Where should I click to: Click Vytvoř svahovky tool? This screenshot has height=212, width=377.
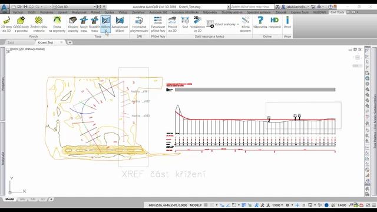[221, 24]
